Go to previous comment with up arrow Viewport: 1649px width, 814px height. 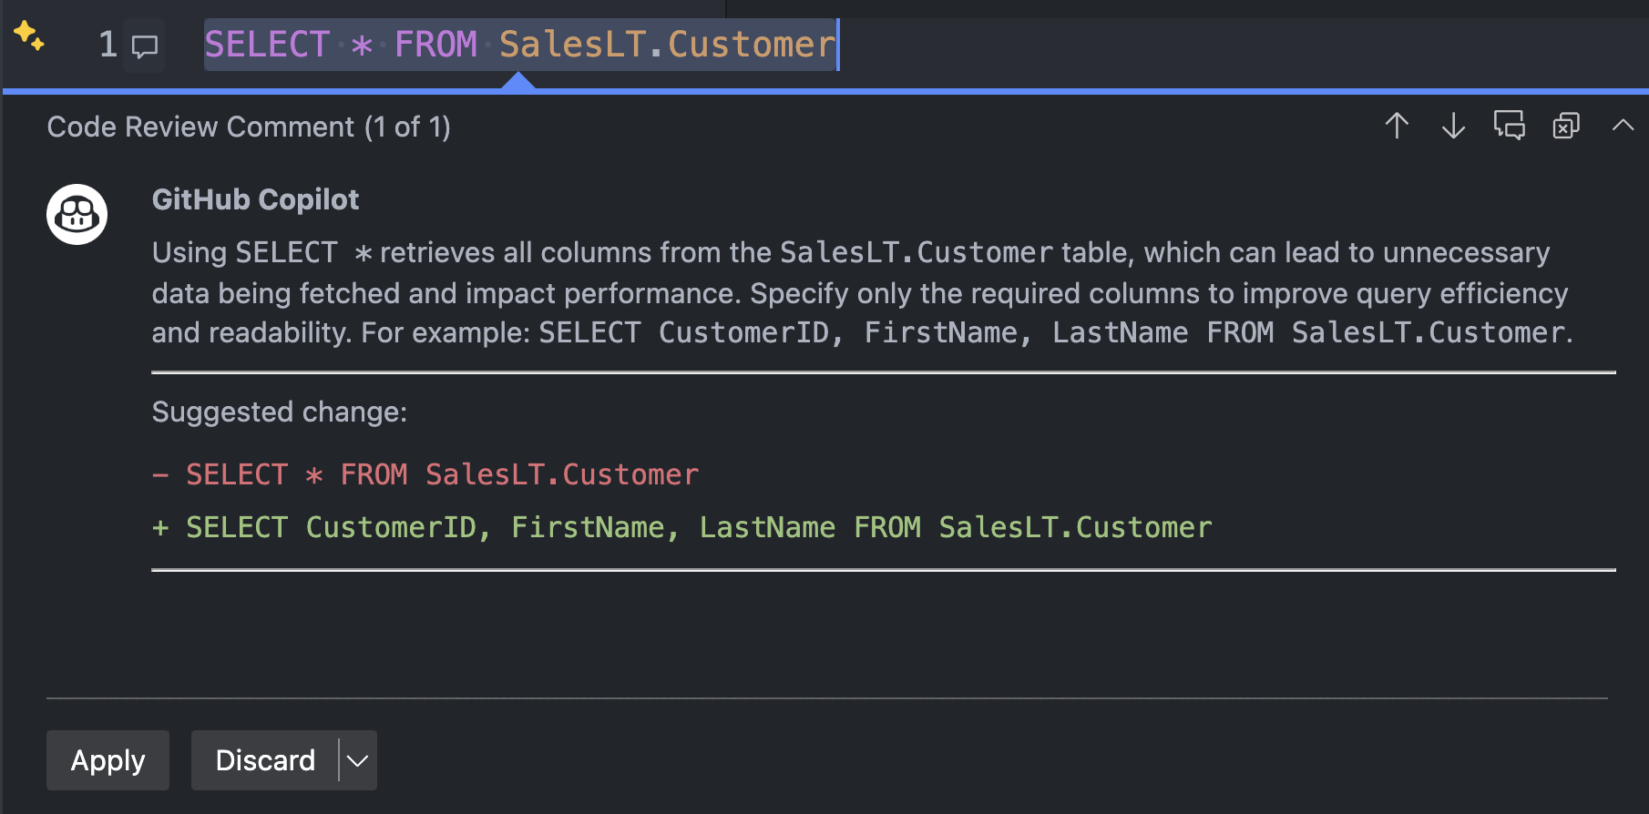pos(1396,127)
